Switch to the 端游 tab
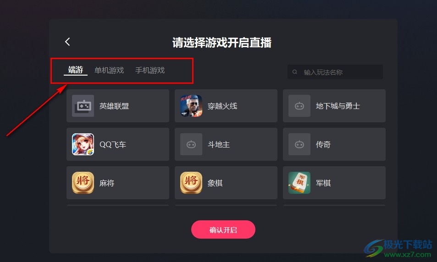The image size is (437, 262). click(76, 70)
